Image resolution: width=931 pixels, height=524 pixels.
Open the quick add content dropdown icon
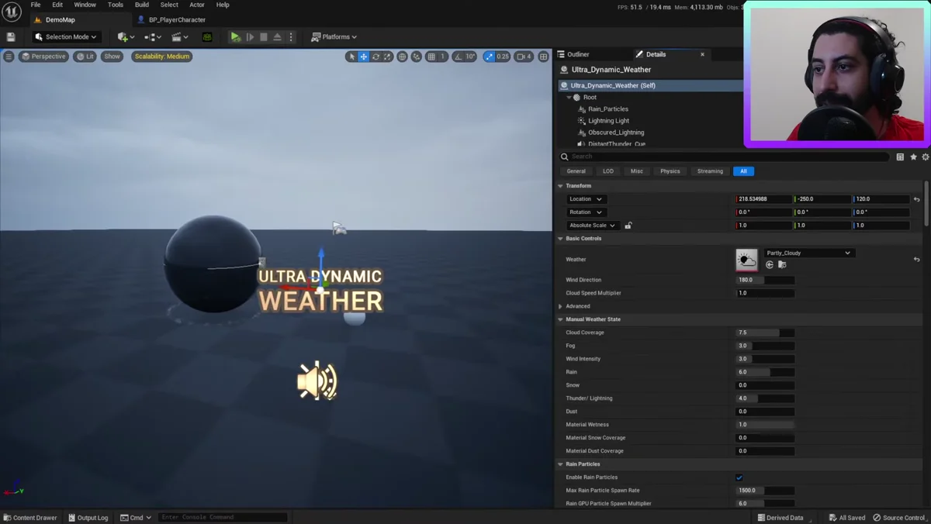(126, 36)
